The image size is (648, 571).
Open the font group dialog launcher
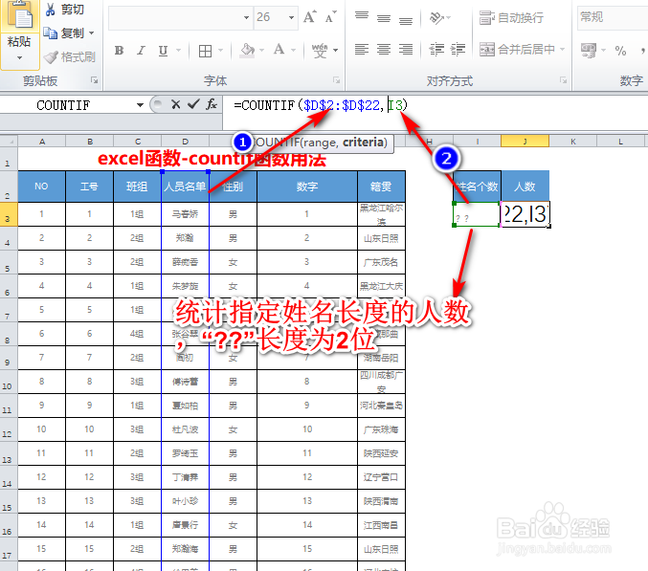337,80
